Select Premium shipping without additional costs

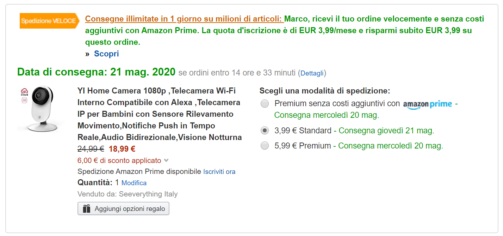[265, 104]
